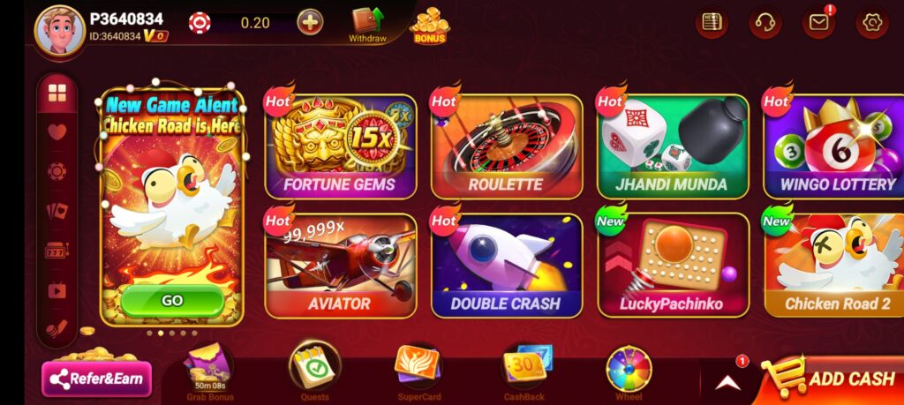Spin the Wheel icon
Image resolution: width=904 pixels, height=405 pixels.
tap(629, 372)
